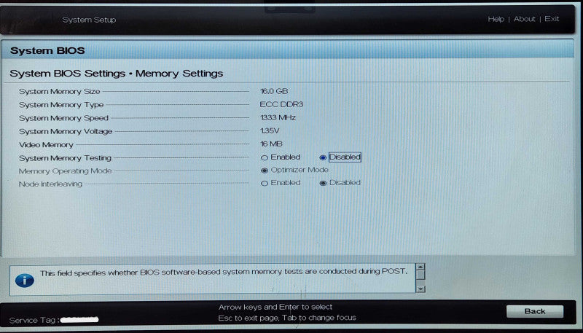Click 'Arrow keys and Enter to select' hint

(275, 307)
